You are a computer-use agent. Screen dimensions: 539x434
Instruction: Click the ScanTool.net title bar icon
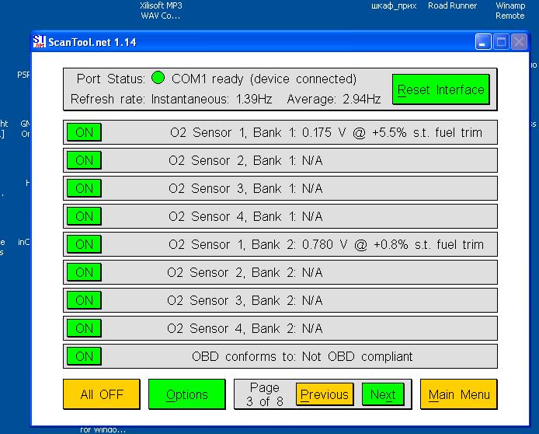pos(39,42)
